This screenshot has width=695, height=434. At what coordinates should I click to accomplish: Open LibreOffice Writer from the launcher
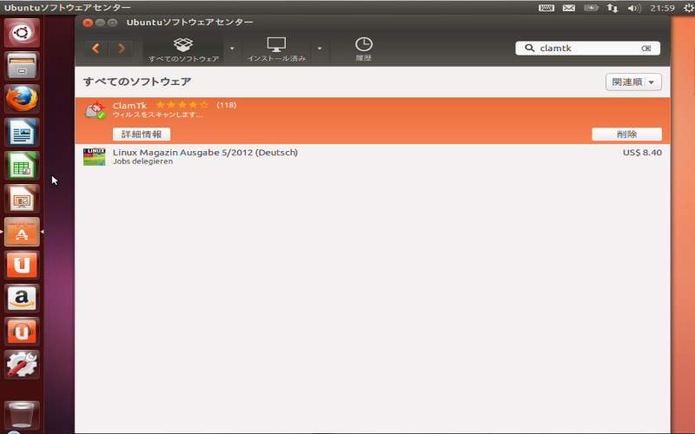[22, 133]
